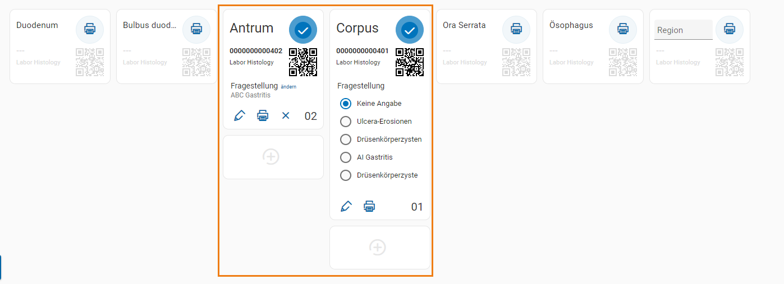Print the Bulbus duodeni label
This screenshot has height=284, width=784.
coord(196,29)
